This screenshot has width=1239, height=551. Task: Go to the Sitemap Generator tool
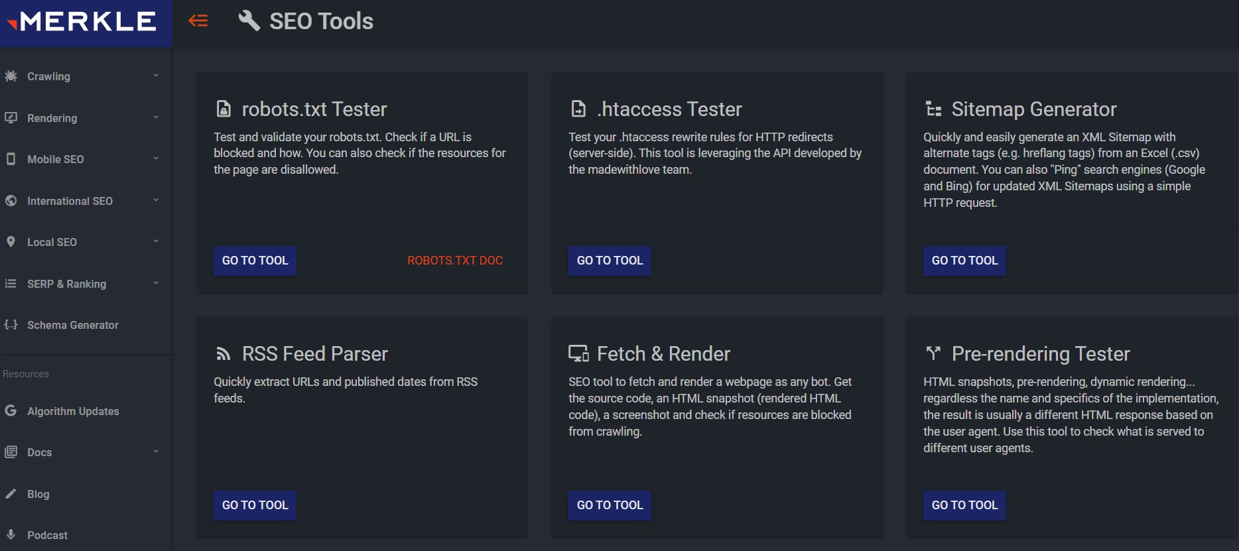pyautogui.click(x=964, y=261)
